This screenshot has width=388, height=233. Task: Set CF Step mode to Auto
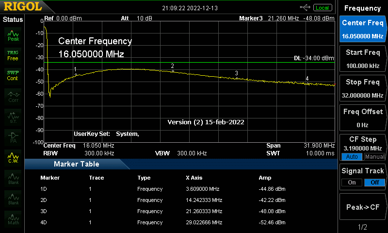point(352,157)
